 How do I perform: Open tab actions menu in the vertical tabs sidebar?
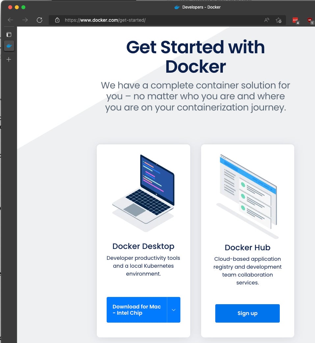(9, 35)
